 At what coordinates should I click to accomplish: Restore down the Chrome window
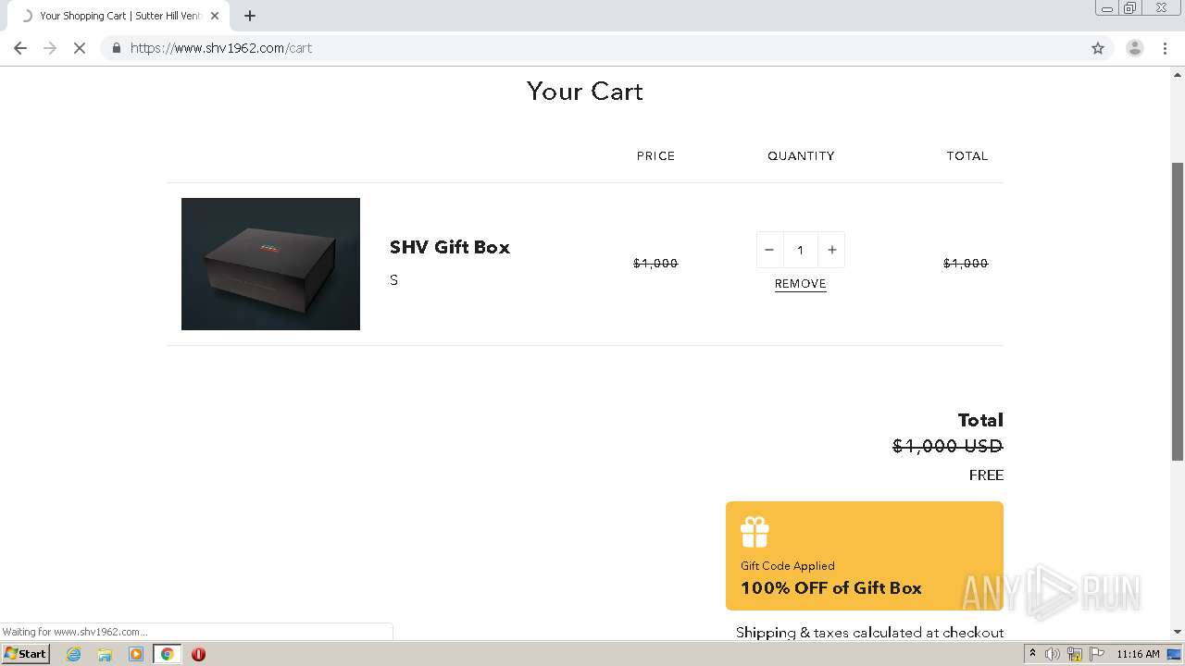pos(1130,8)
